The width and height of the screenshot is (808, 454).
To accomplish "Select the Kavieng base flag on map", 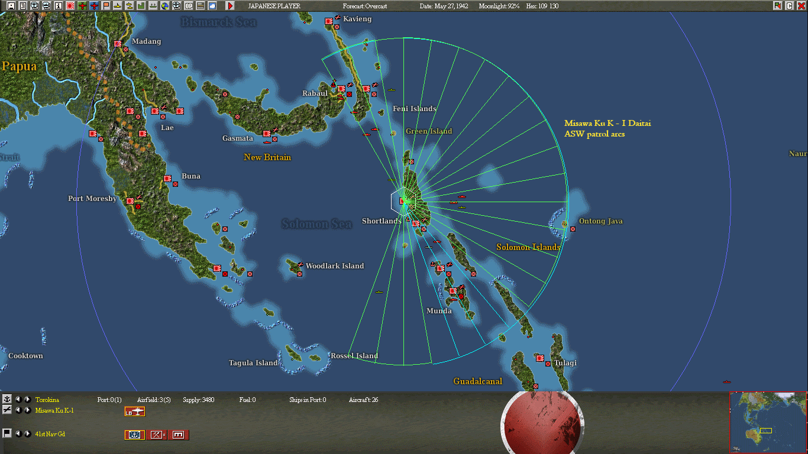I will 329,21.
